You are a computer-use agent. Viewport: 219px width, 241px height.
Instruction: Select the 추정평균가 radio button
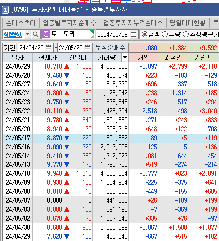click(185, 34)
